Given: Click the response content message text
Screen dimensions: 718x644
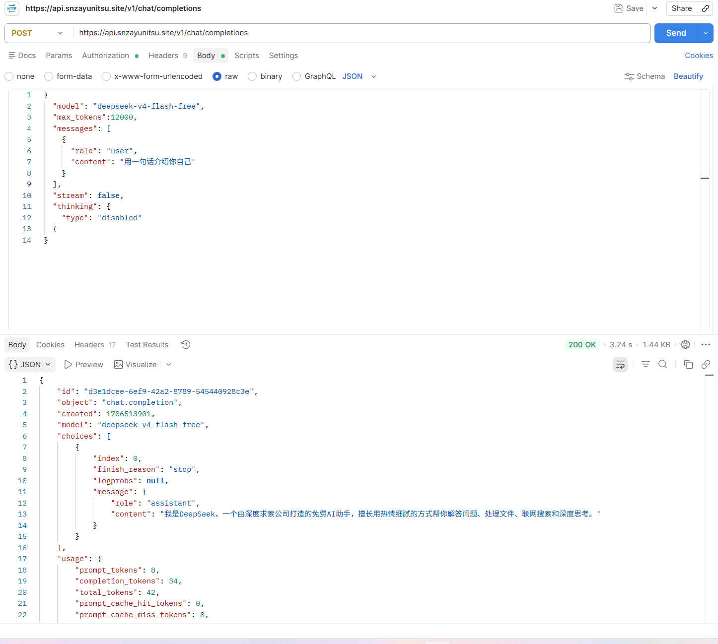Looking at the screenshot, I should click(380, 514).
